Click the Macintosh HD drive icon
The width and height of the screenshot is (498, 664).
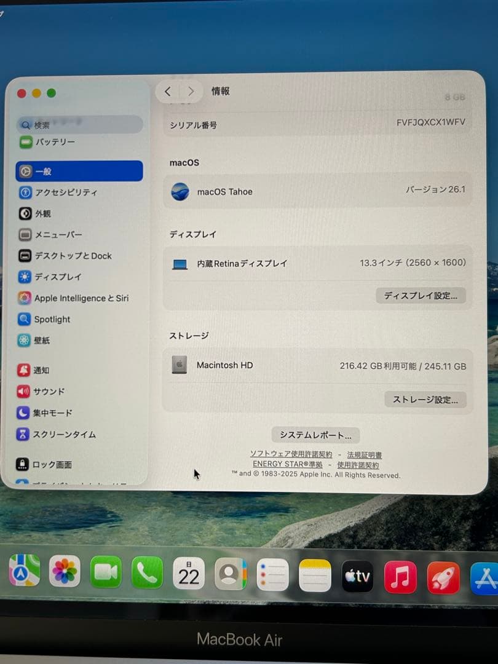point(180,365)
